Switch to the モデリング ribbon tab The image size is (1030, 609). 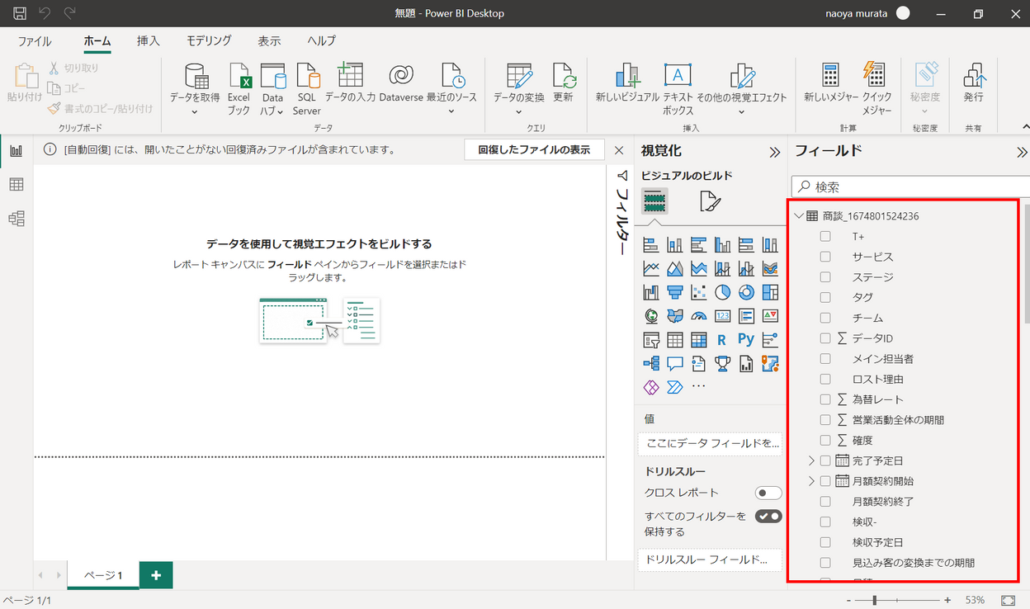pyautogui.click(x=209, y=41)
